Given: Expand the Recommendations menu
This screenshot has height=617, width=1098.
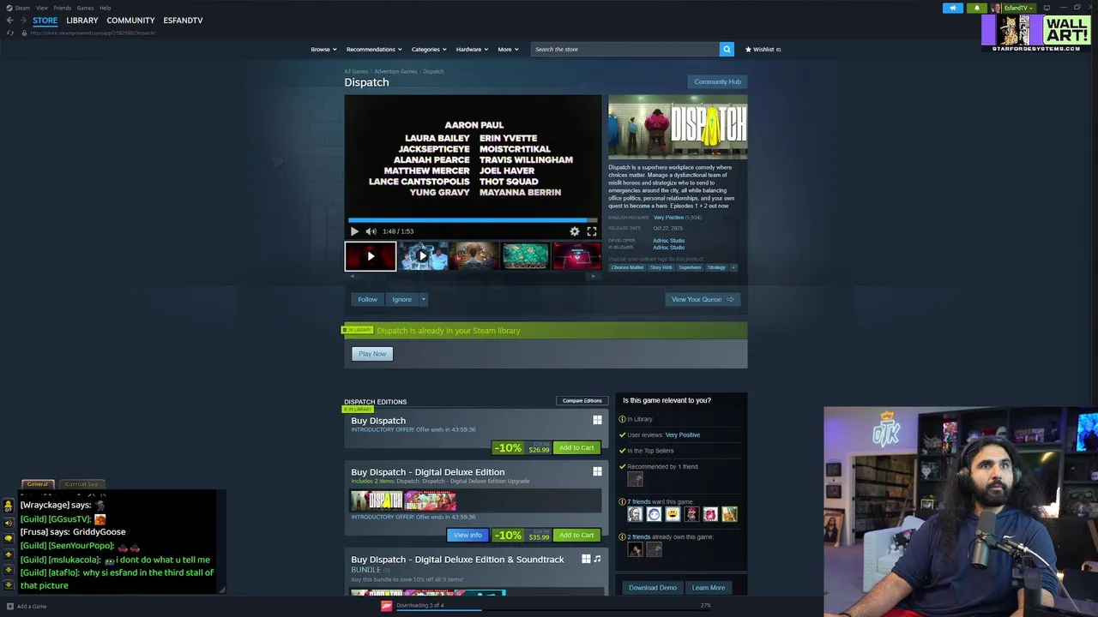Looking at the screenshot, I should coord(374,49).
